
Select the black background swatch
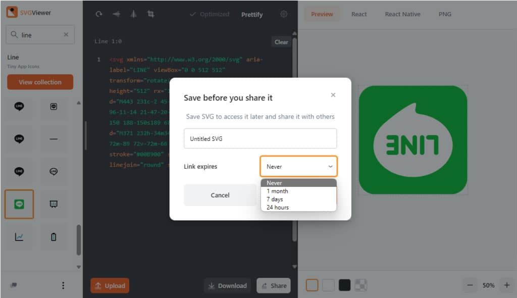coord(344,285)
